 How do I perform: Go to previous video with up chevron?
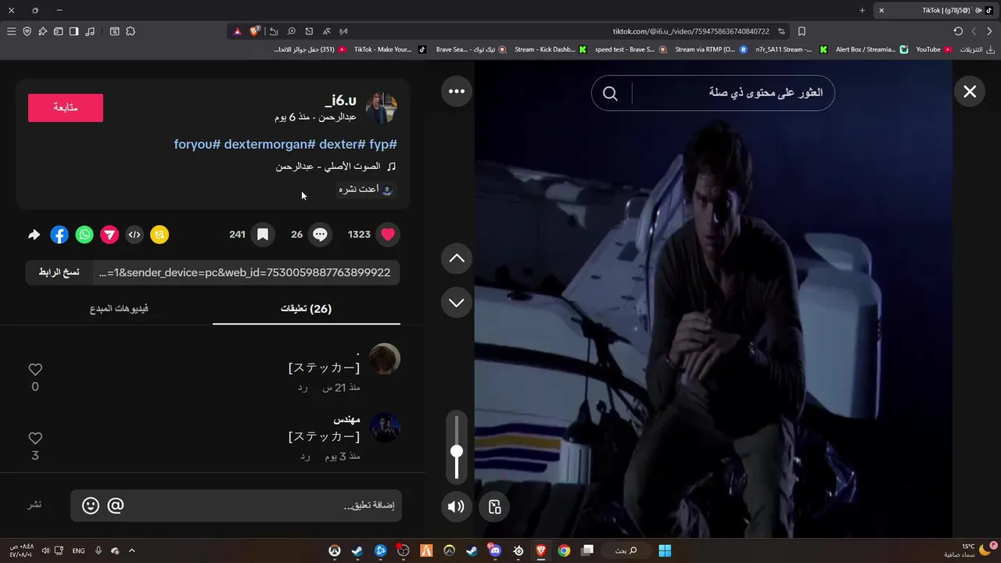pos(457,259)
